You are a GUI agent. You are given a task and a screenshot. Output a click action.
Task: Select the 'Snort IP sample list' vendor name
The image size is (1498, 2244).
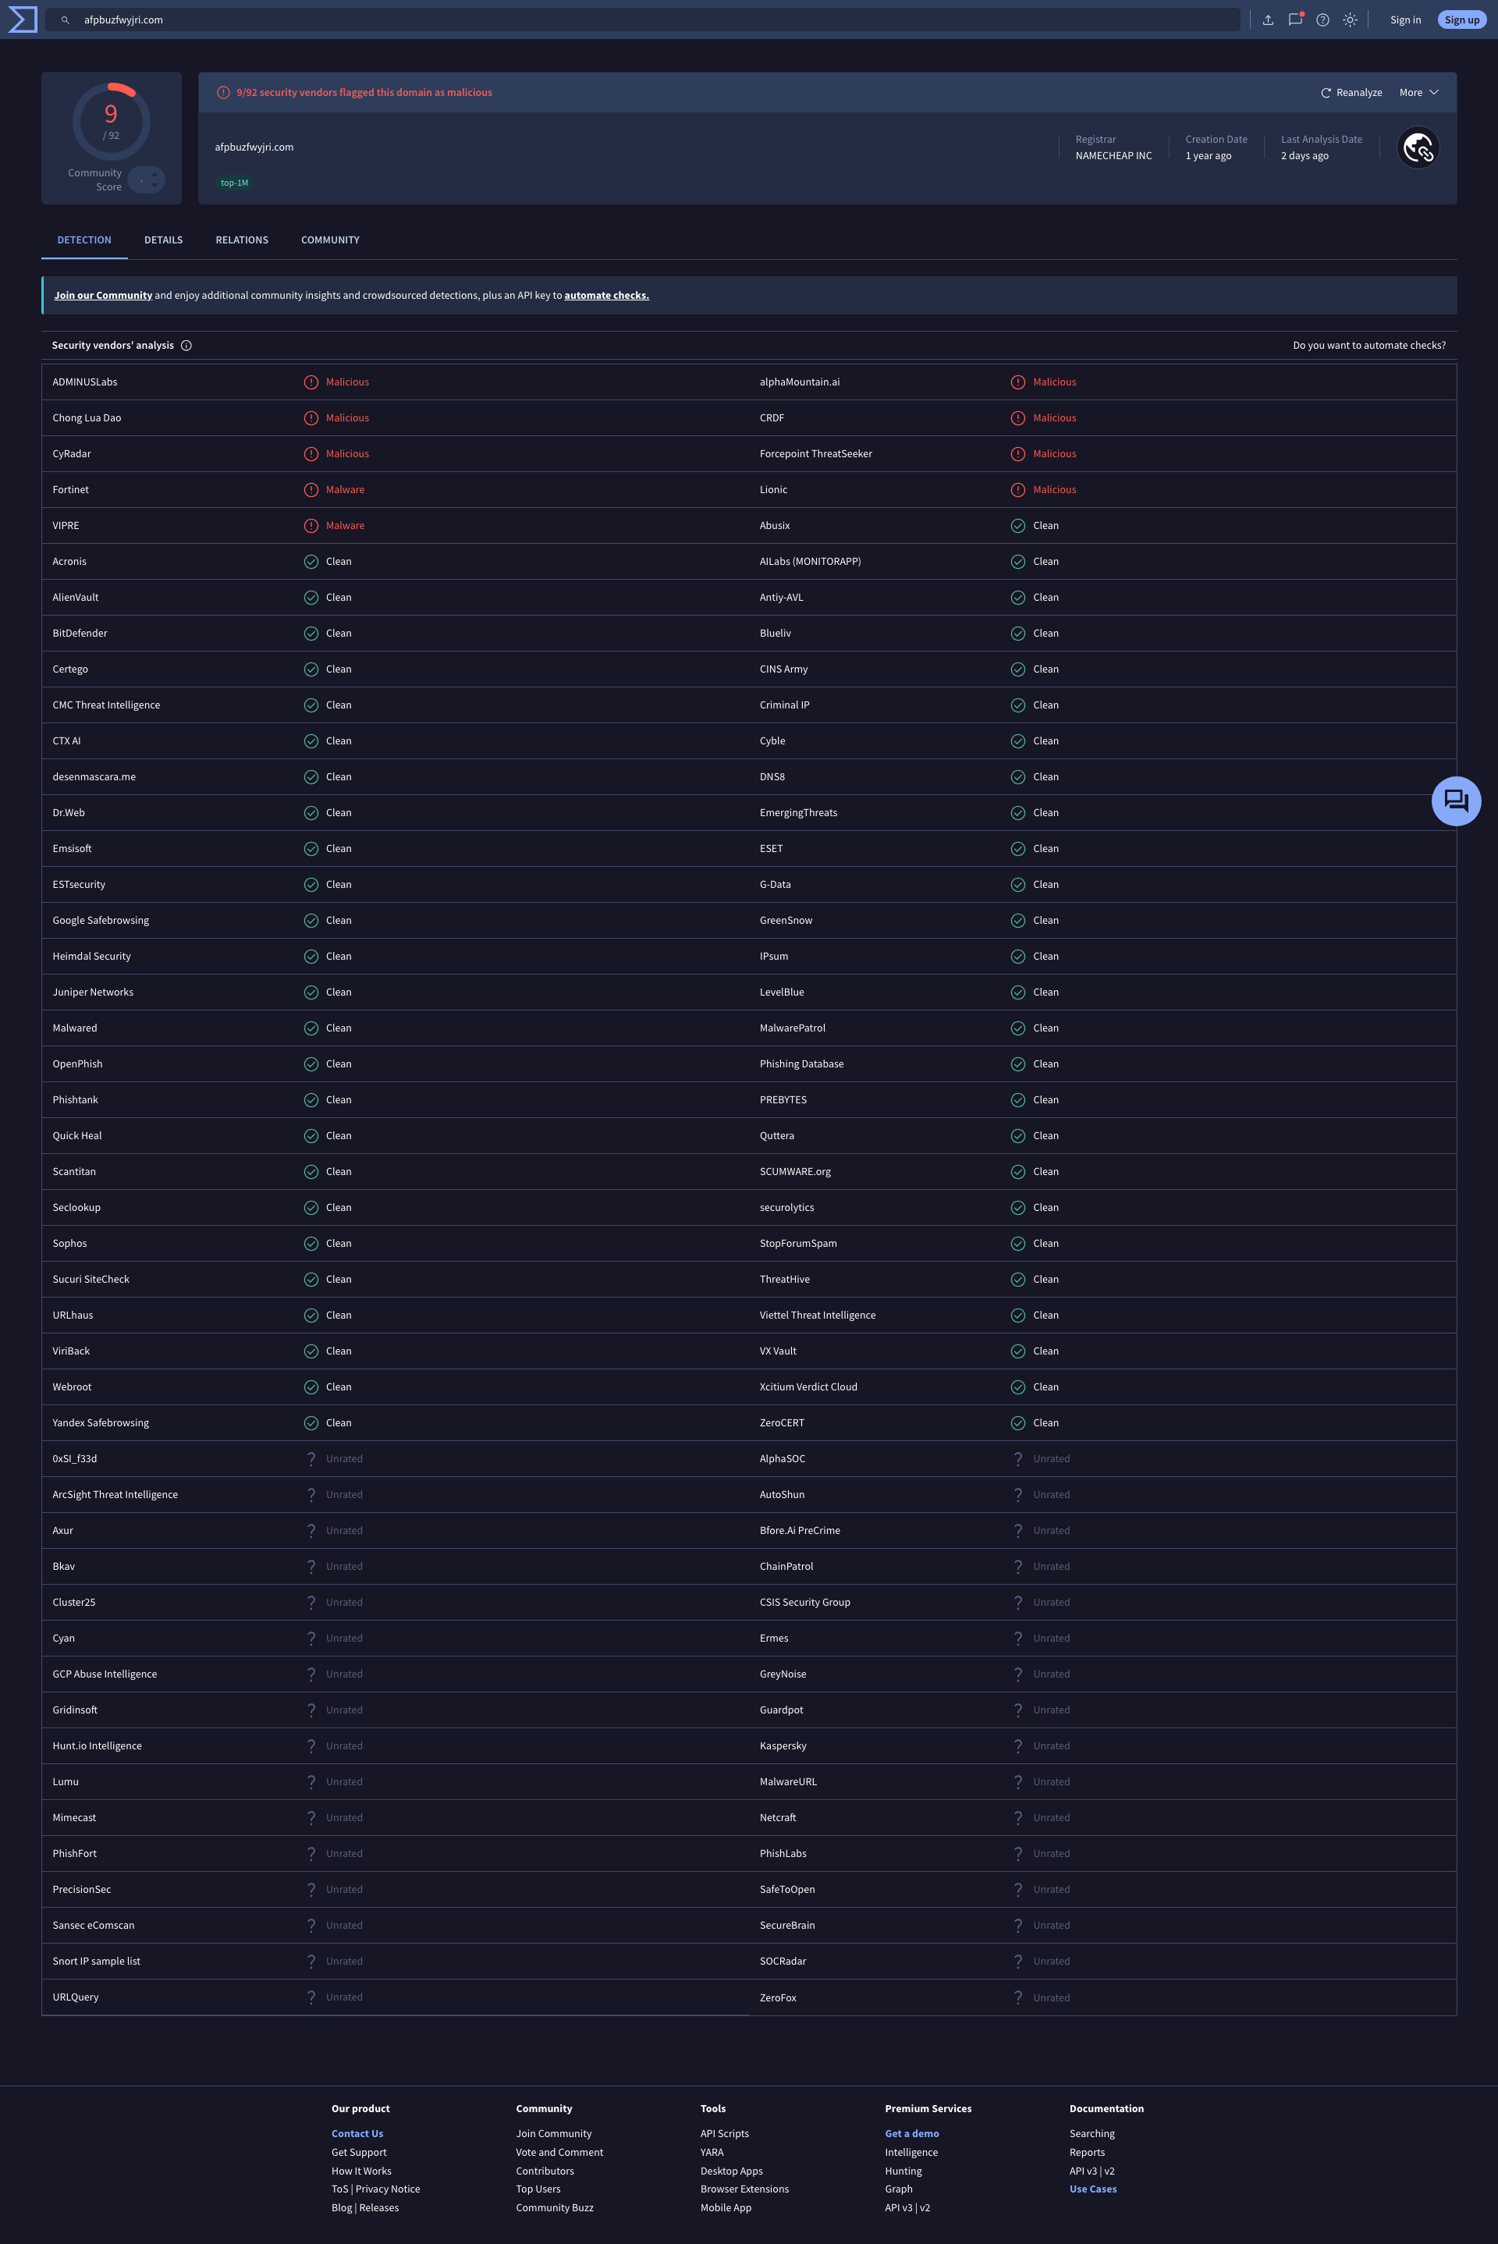coord(95,1962)
